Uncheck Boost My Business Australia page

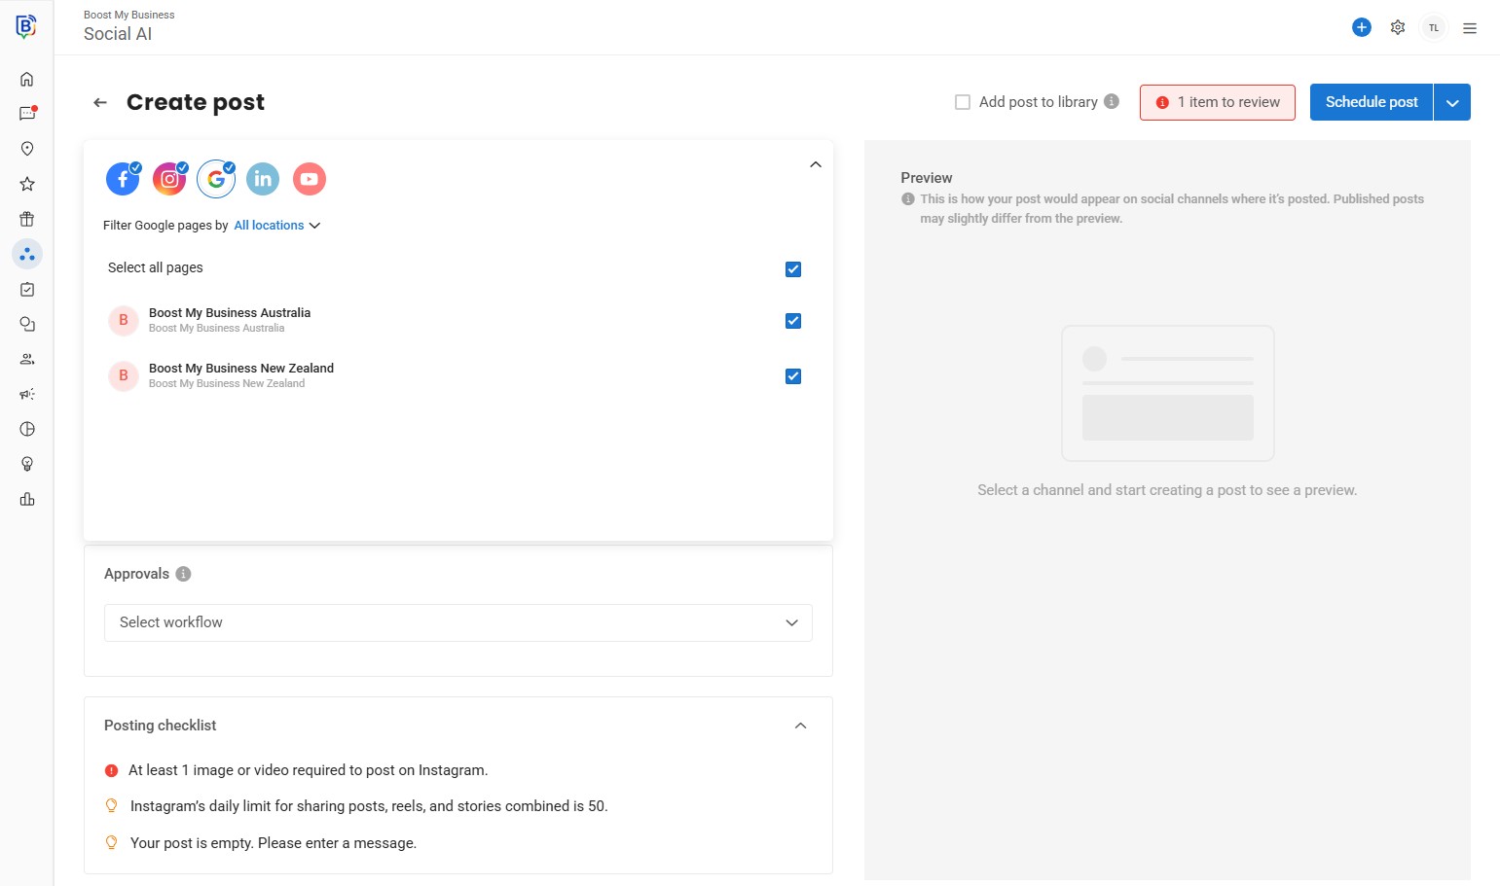(x=793, y=321)
